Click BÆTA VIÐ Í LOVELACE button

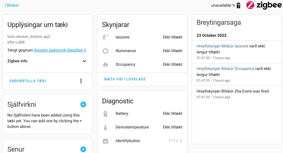click(125, 79)
